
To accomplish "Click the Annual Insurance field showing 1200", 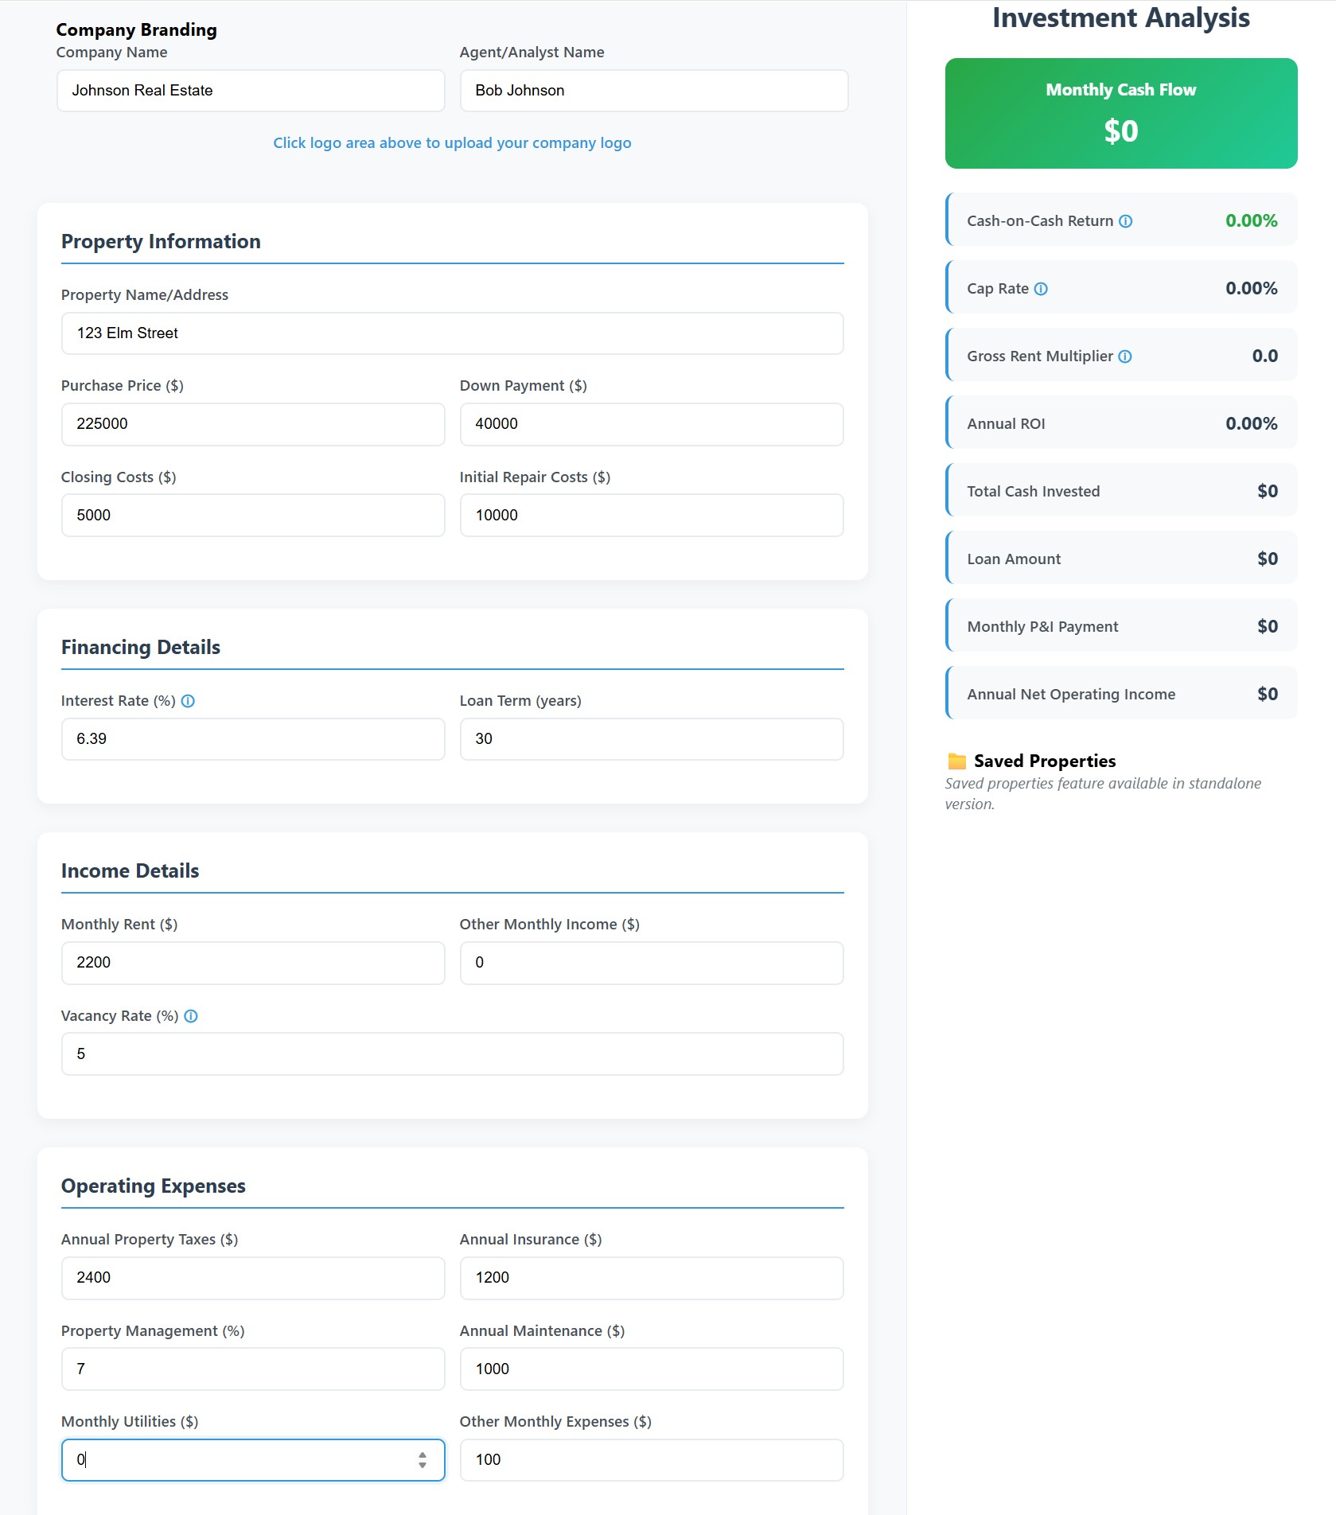I will coord(651,1278).
